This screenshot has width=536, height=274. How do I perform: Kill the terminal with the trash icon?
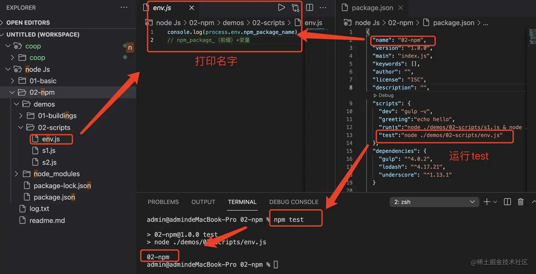(x=520, y=202)
